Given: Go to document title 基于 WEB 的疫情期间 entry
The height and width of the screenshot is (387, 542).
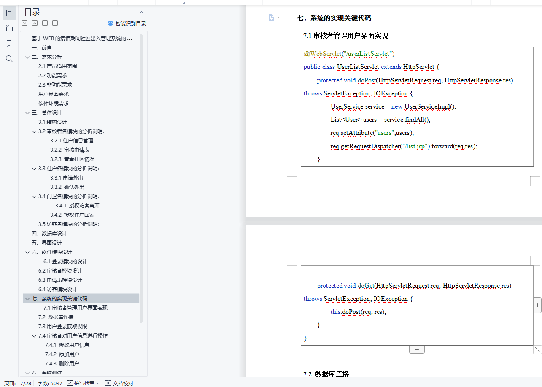Looking at the screenshot, I should point(81,38).
